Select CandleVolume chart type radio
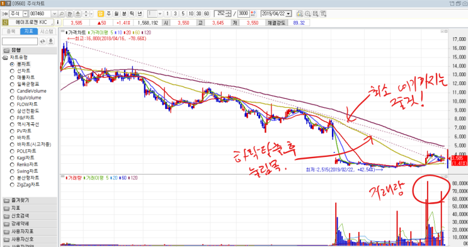 [x=12, y=91]
